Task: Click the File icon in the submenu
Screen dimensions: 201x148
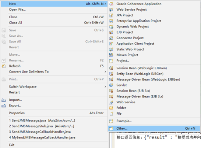Action: (111, 114)
